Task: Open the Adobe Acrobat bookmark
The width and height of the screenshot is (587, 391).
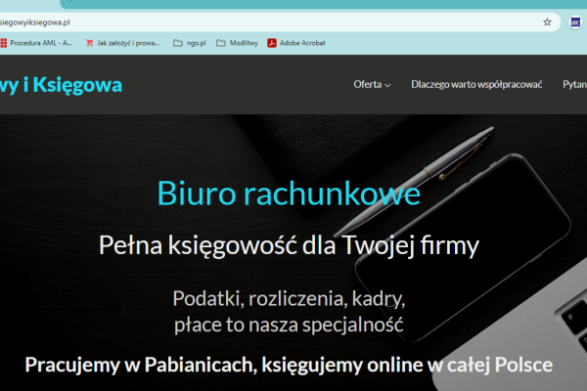Action: 296,43
